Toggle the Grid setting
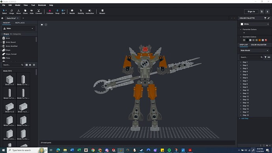 pos(63,11)
